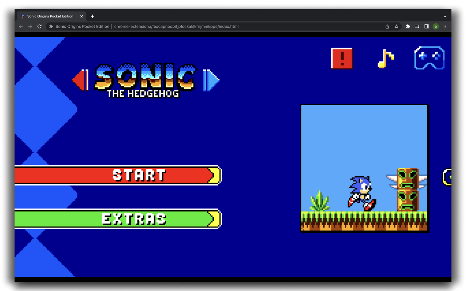The width and height of the screenshot is (466, 291).
Task: Open the green profile avatar
Action: point(436,27)
